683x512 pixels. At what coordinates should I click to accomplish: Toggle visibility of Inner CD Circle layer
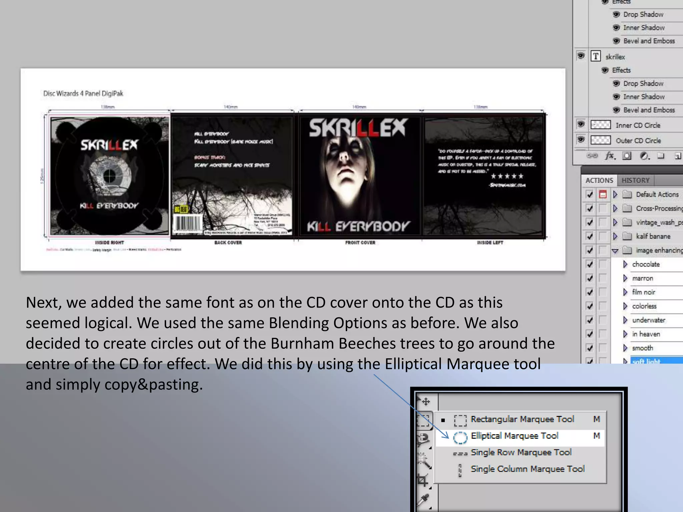(x=581, y=125)
